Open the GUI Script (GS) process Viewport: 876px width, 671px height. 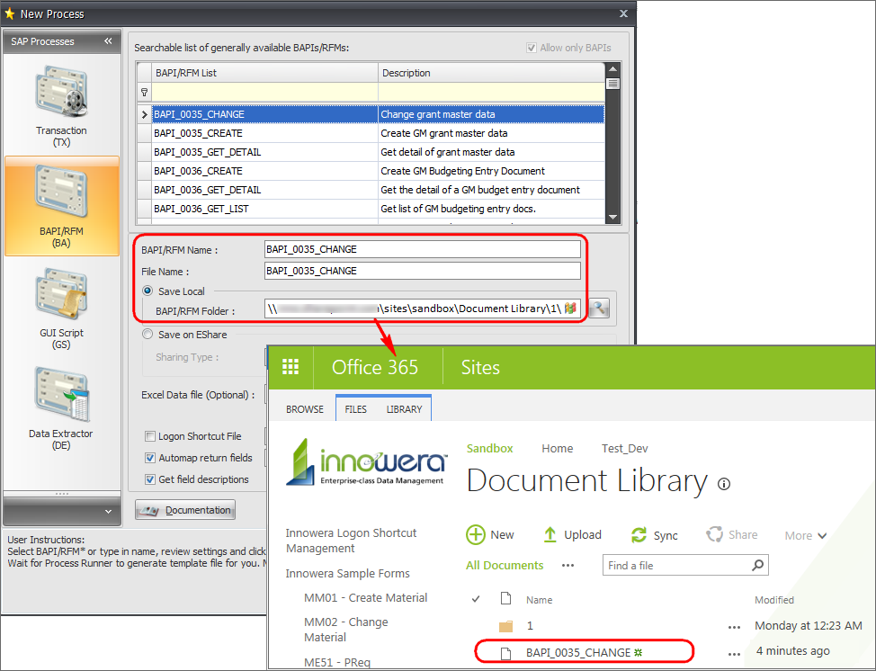coord(61,298)
